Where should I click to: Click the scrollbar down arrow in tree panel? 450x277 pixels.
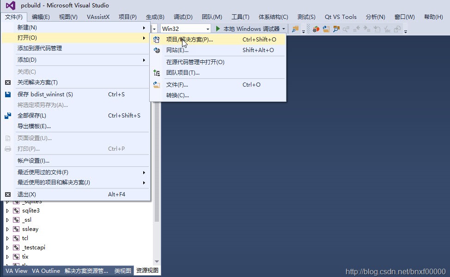coord(157,261)
